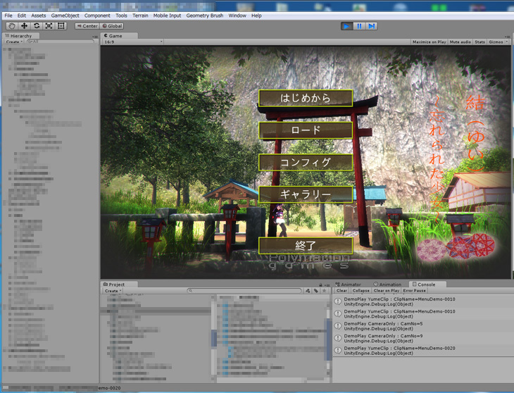Viewport: 514px width, 393px height.
Task: Select the Rotate tool
Action: pos(37,26)
